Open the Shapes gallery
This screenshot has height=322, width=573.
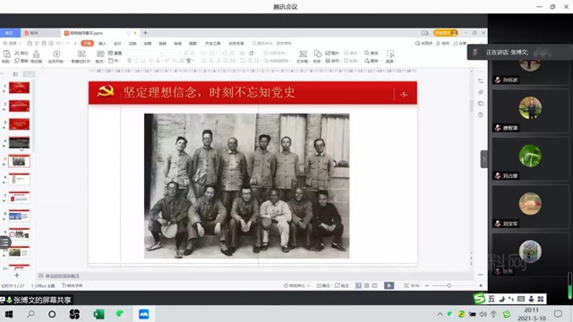click(317, 56)
